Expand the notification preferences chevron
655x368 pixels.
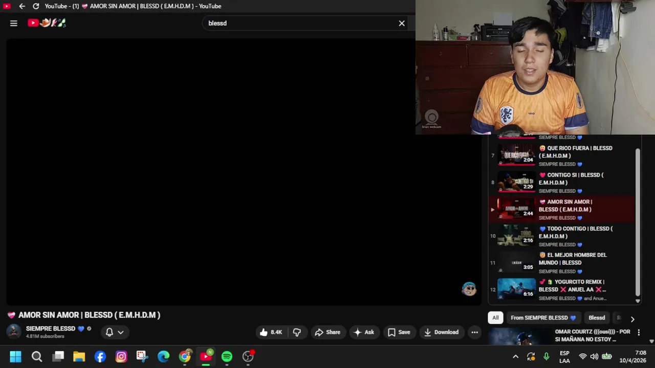(x=121, y=332)
